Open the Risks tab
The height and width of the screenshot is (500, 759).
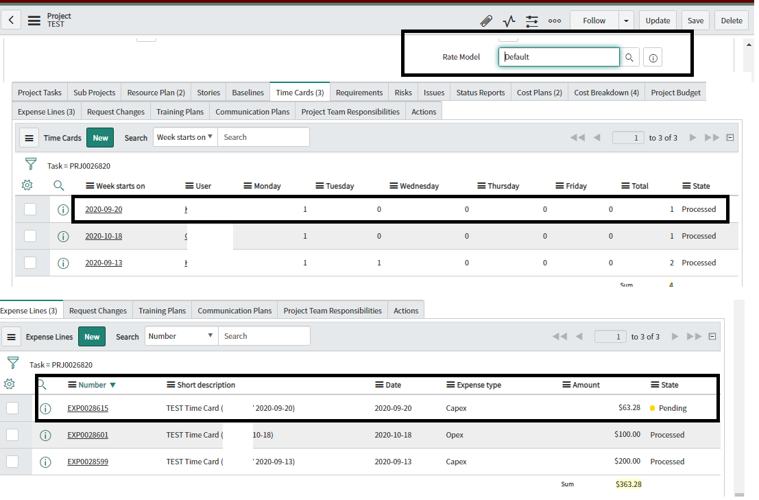click(402, 93)
